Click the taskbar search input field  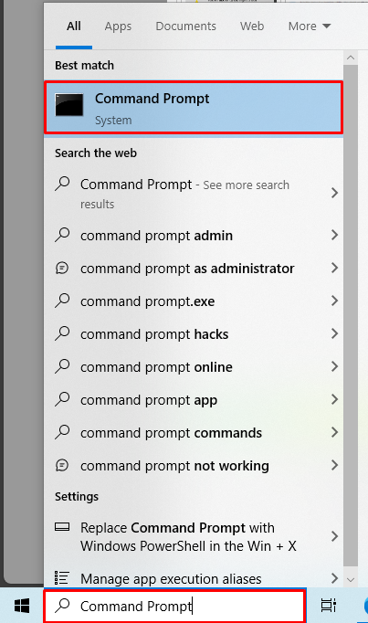[x=174, y=606]
